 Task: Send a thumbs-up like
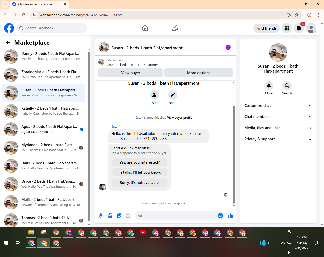point(231,216)
